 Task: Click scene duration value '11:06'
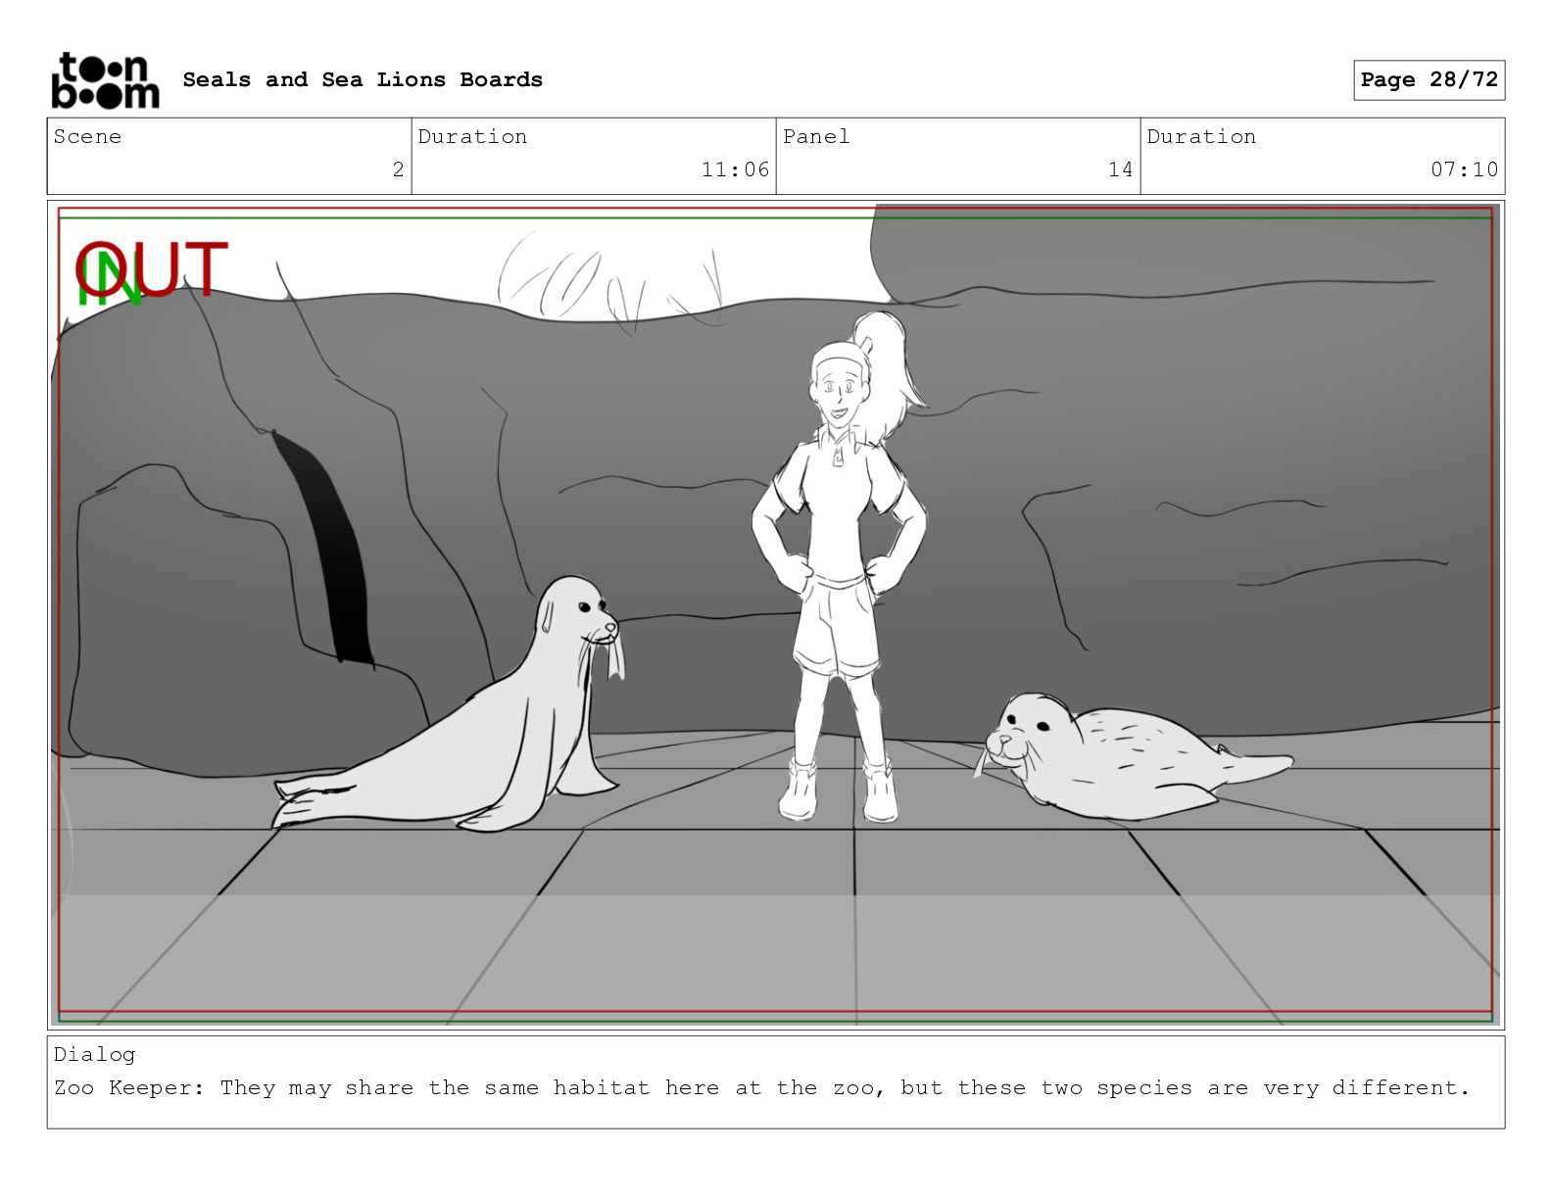735,169
